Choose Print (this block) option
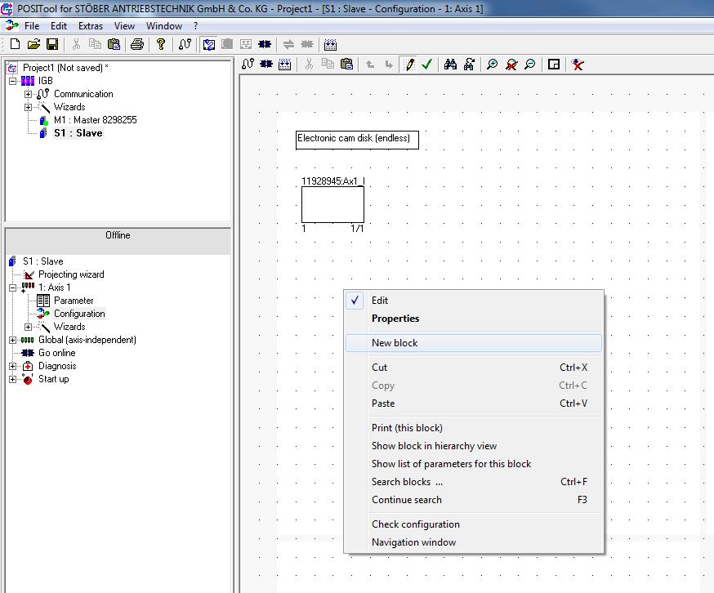Image resolution: width=714 pixels, height=593 pixels. point(474,428)
